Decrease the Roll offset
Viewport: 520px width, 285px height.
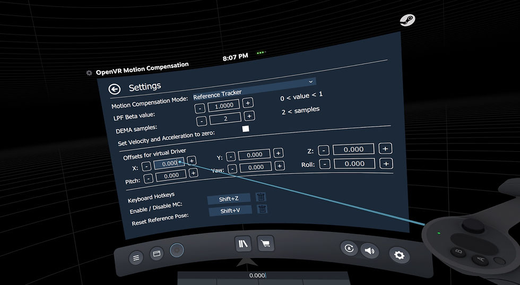click(x=325, y=164)
